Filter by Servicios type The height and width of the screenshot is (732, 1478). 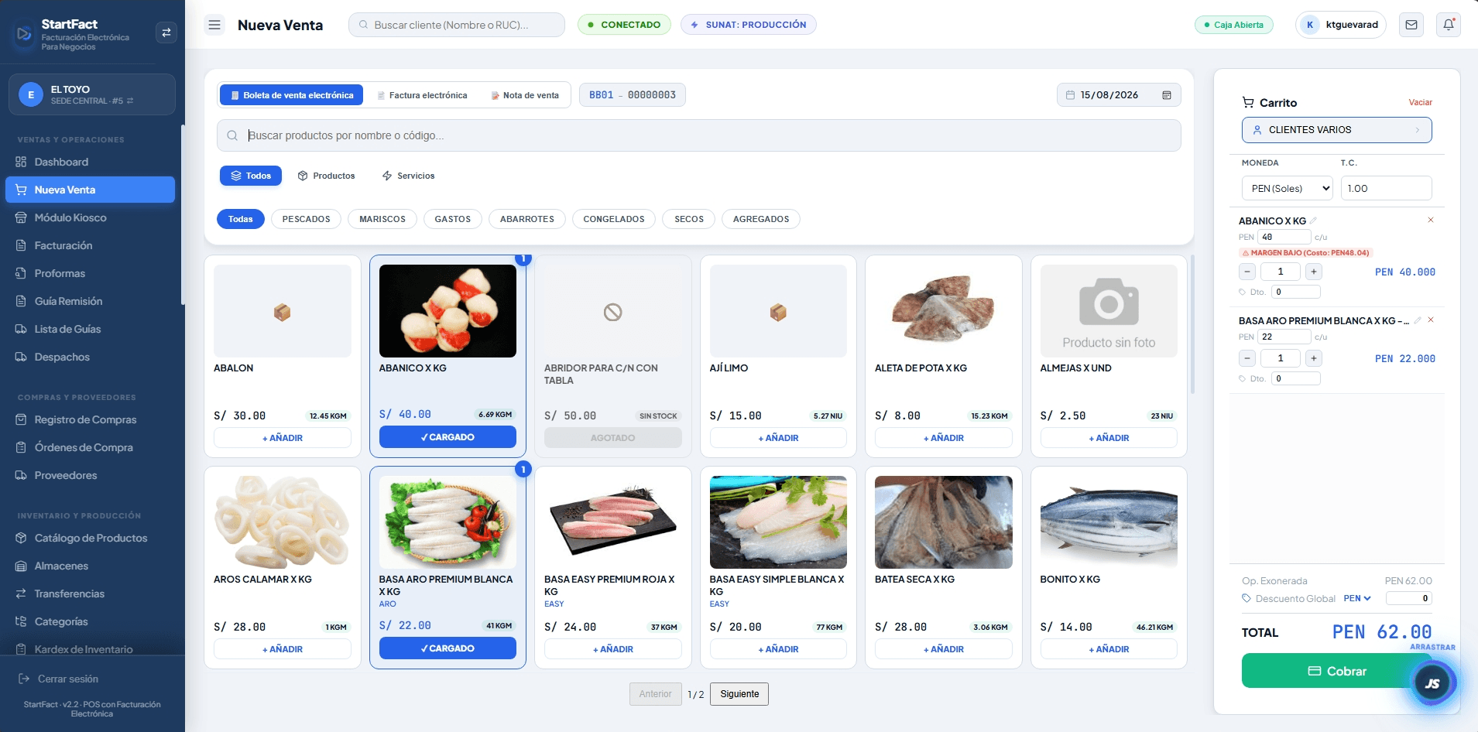408,176
